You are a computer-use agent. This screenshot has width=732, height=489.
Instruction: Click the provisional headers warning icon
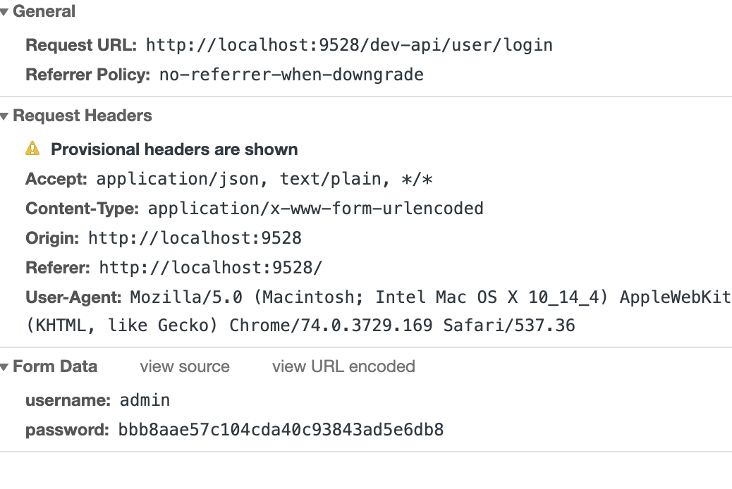click(x=33, y=149)
